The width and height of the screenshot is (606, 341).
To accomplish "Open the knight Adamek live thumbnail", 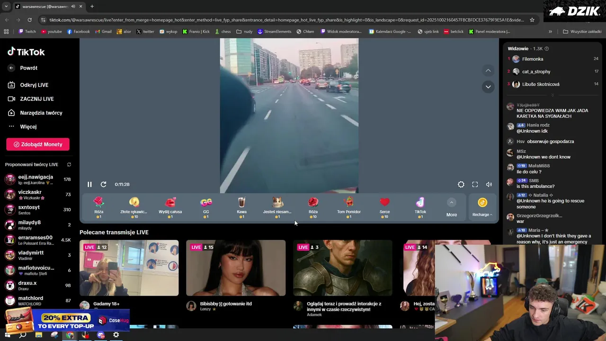I will coord(343,268).
